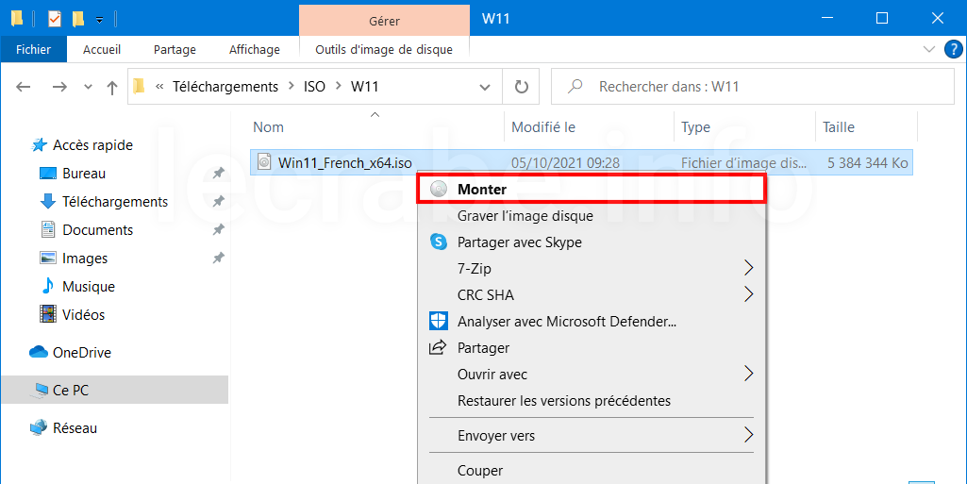Viewport: 967px width, 484px height.
Task: Go forward with the right arrow
Action: [x=59, y=87]
